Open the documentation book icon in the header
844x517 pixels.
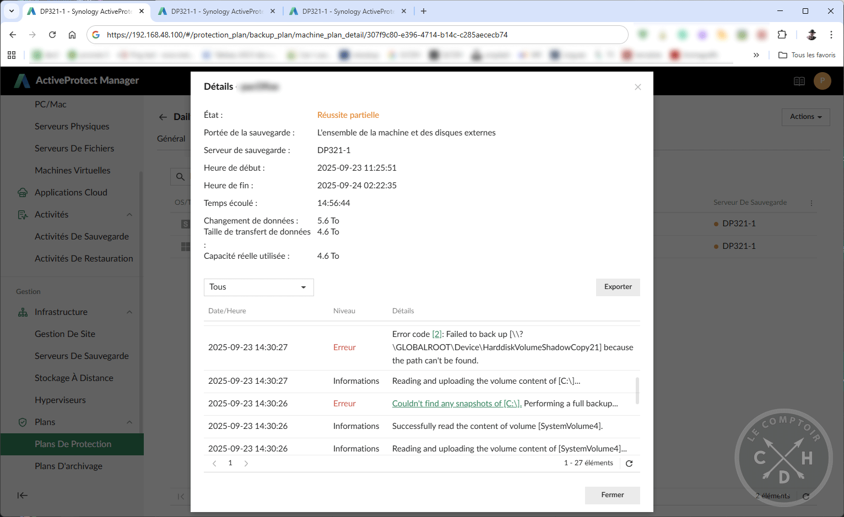point(799,80)
